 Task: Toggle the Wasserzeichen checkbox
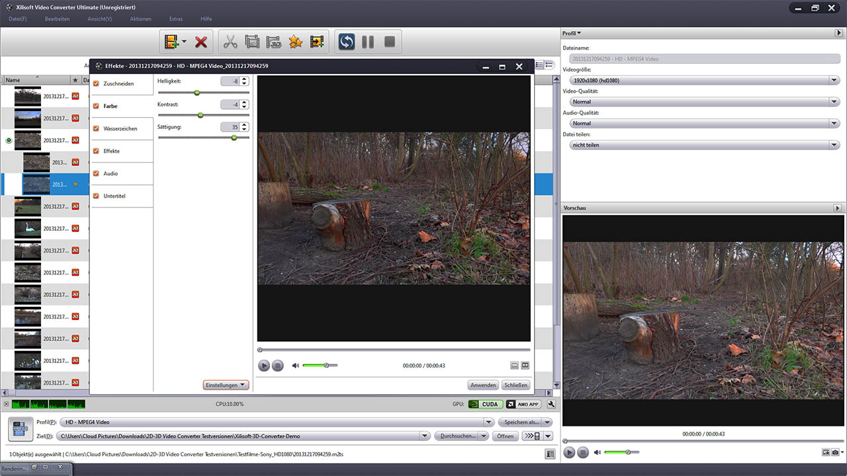click(97, 128)
